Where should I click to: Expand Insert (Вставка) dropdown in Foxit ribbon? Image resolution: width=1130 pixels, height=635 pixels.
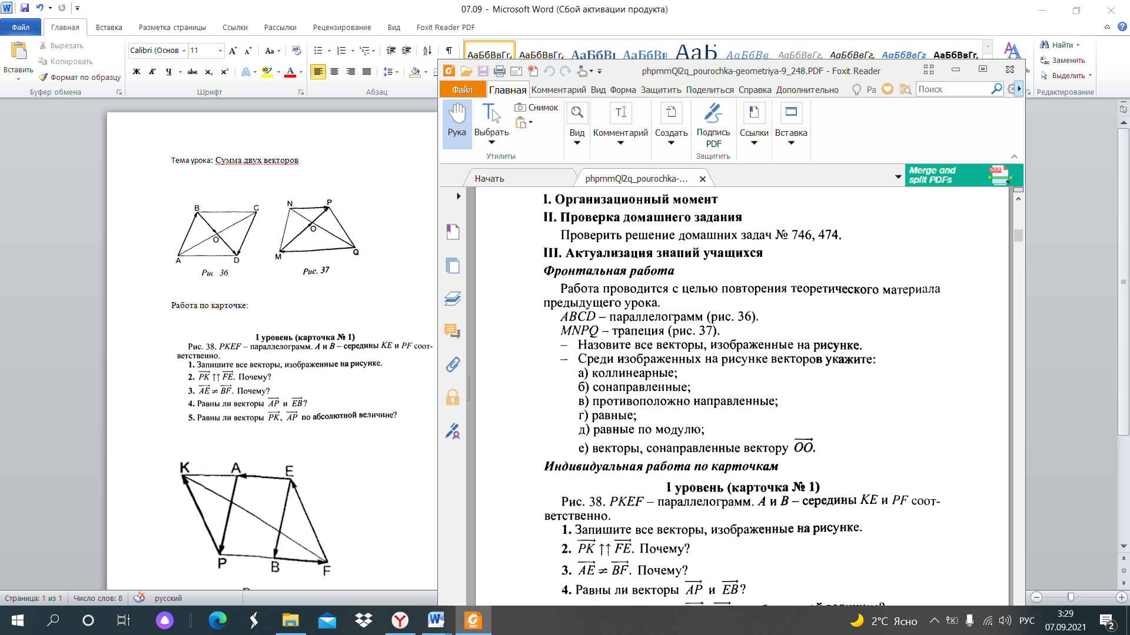tap(791, 143)
